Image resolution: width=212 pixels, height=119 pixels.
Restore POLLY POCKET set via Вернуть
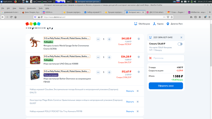pyautogui.click(x=130, y=111)
